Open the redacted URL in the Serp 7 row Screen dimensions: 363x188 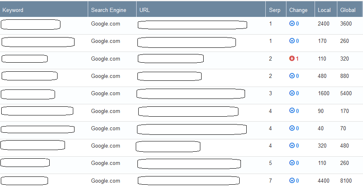coord(189,181)
